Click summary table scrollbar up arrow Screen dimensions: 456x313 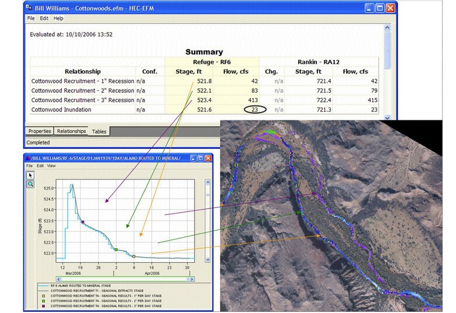click(x=387, y=28)
